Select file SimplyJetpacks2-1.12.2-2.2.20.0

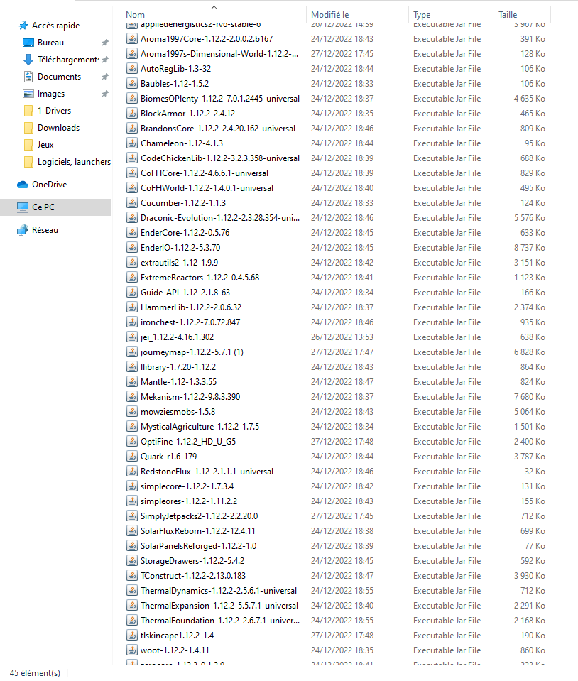(200, 516)
